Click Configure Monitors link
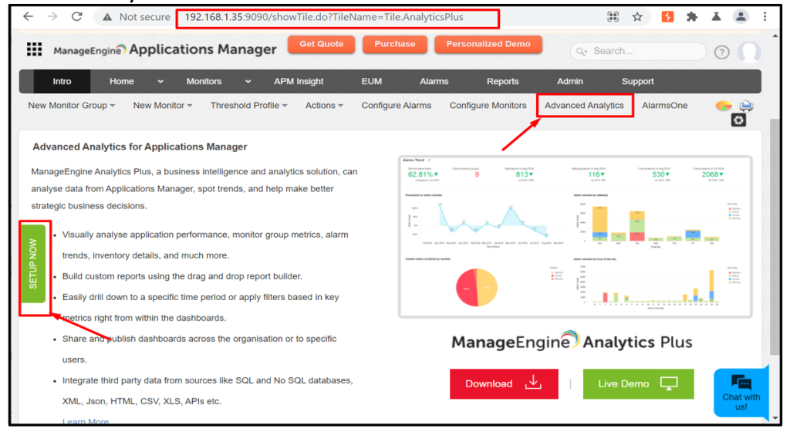Image resolution: width=790 pixels, height=432 pixels. point(488,106)
